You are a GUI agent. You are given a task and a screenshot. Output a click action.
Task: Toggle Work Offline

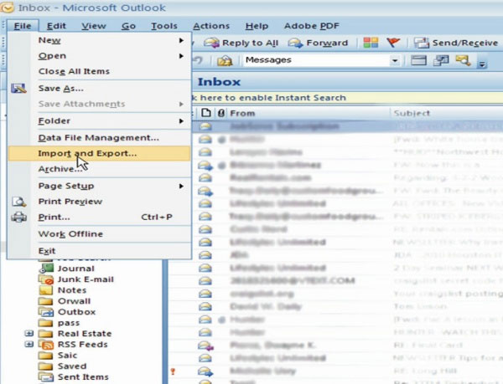point(100,234)
